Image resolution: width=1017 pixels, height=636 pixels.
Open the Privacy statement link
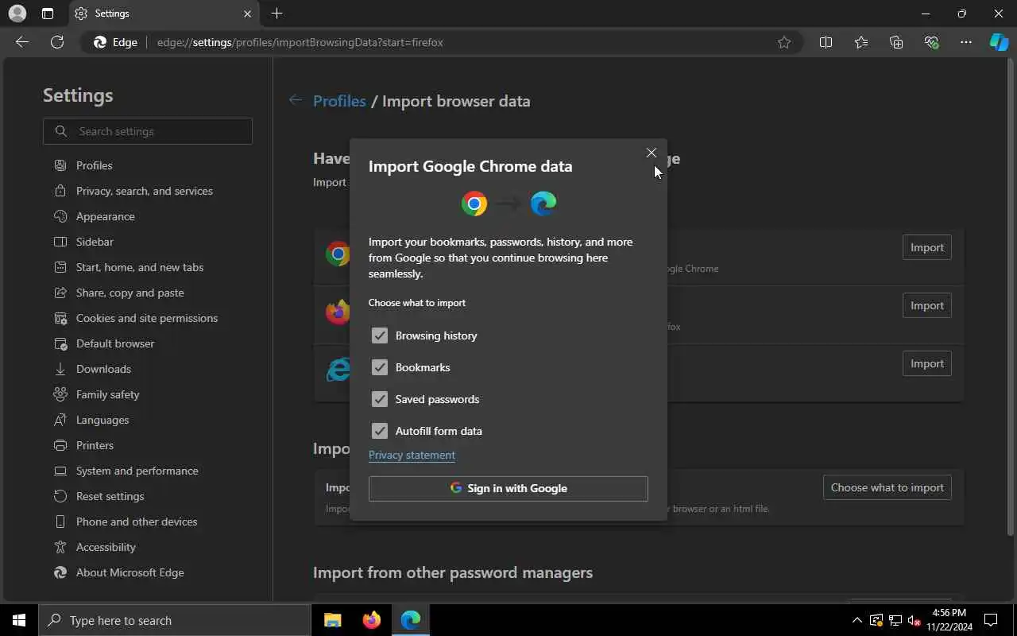(x=412, y=455)
